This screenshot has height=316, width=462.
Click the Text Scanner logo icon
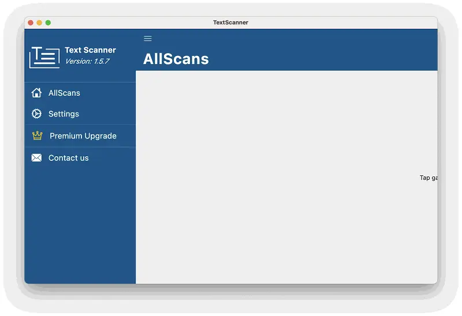tap(44, 57)
